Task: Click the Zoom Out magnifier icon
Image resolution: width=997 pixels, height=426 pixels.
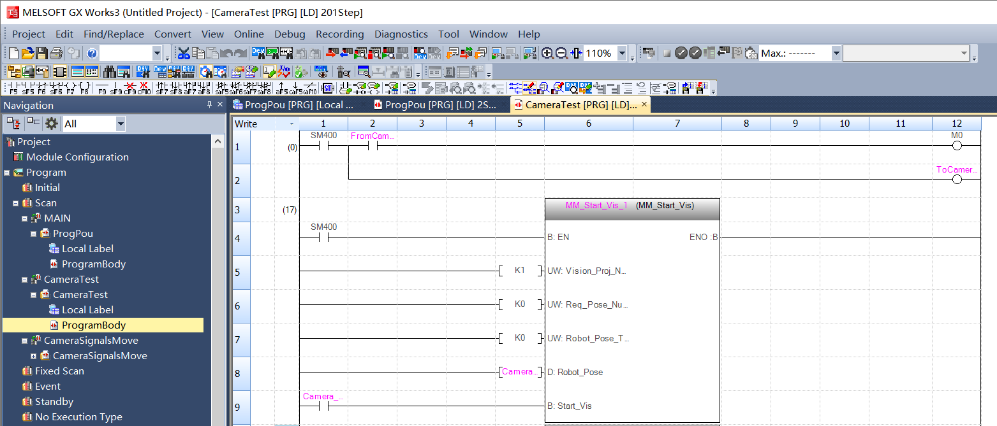Action: coord(561,53)
